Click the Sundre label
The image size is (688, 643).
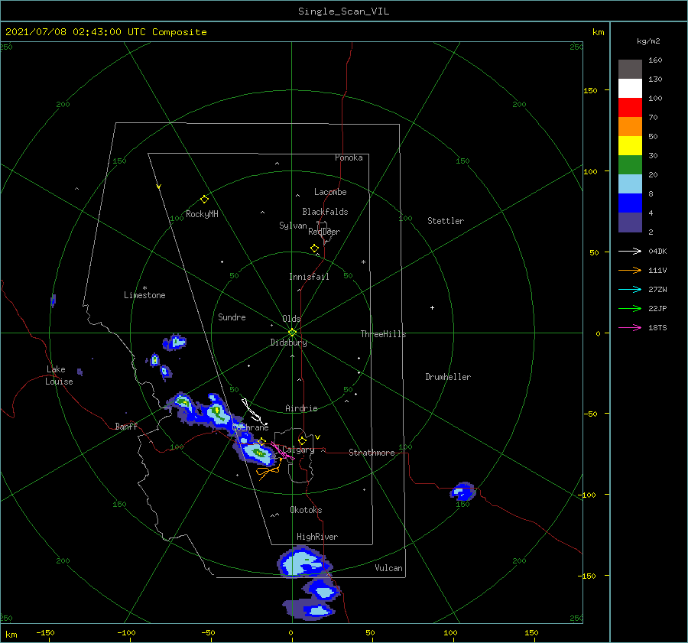point(232,317)
